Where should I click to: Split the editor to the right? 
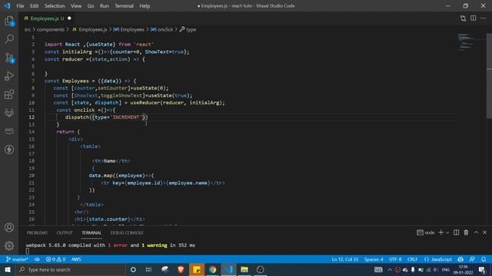click(x=474, y=18)
